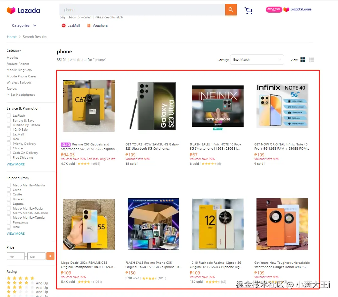Check the 10.10 Sale filter

(x=9, y=129)
